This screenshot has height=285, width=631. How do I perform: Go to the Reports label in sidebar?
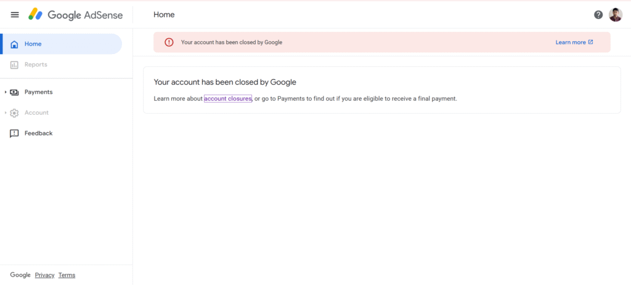pos(36,64)
